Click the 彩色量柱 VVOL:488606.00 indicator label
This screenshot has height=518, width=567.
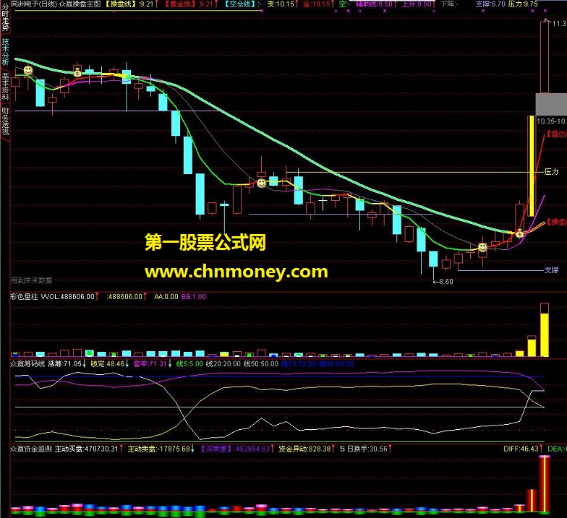tap(54, 296)
